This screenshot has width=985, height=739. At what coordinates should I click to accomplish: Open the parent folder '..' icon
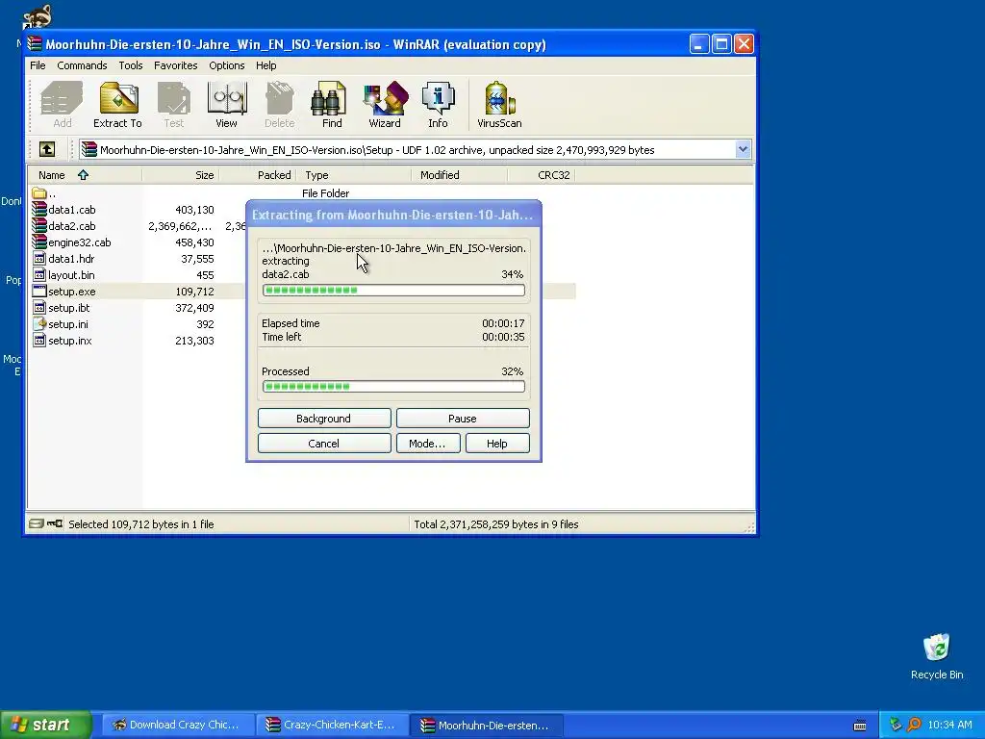coord(38,192)
